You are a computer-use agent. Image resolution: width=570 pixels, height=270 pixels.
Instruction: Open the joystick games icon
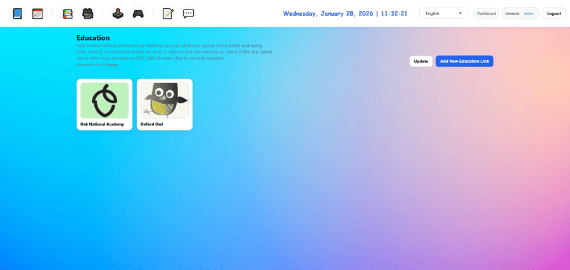(x=117, y=14)
